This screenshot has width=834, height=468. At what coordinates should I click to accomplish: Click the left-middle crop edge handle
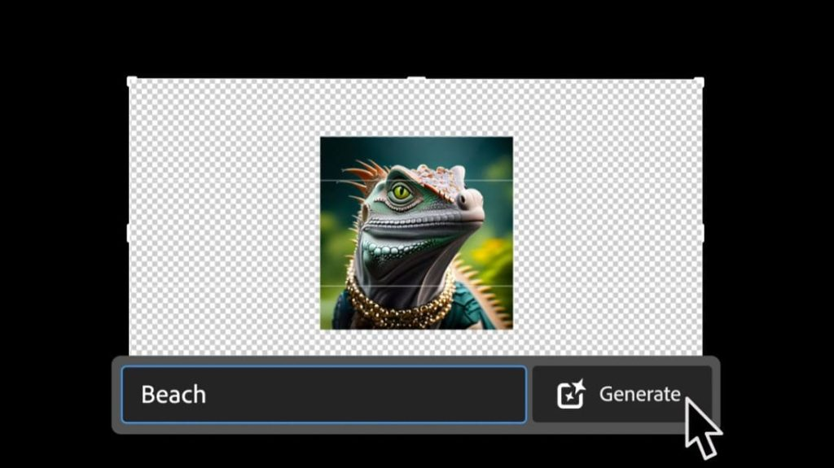[128, 233]
